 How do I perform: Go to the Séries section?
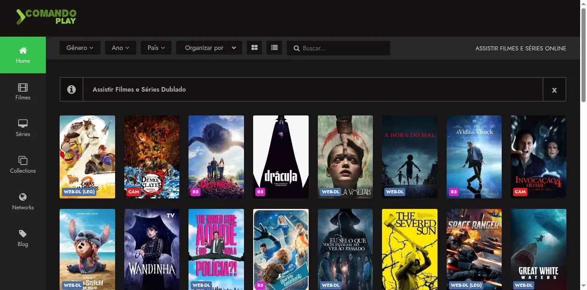point(23,128)
